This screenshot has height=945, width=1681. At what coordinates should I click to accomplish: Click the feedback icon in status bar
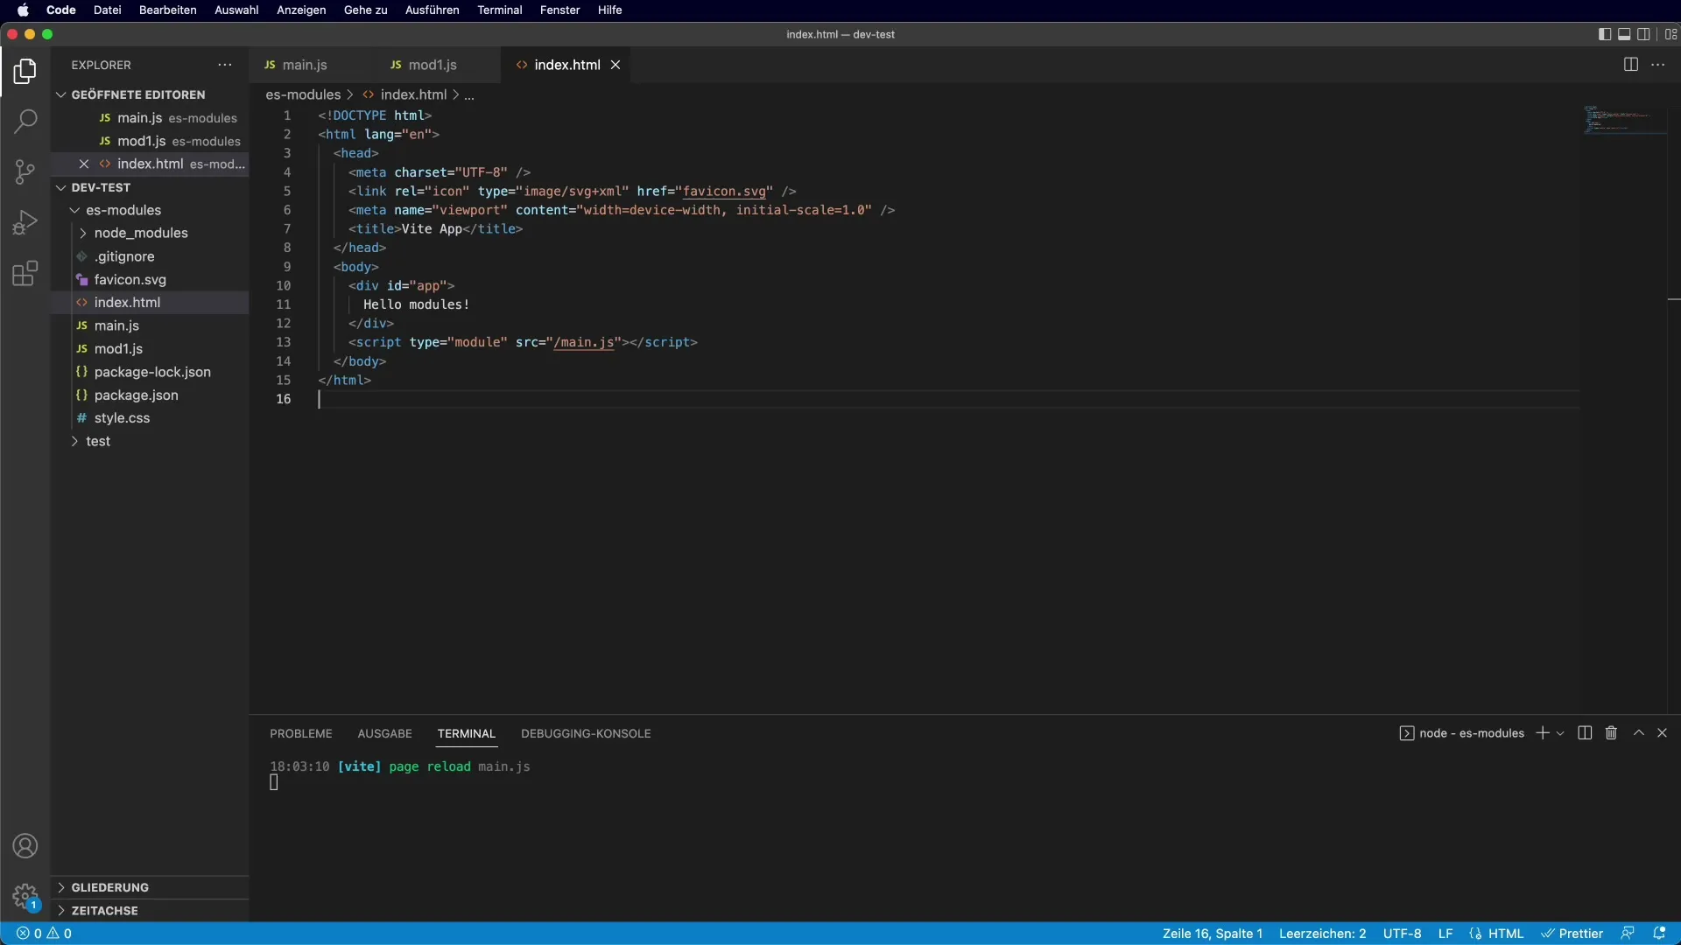tap(1628, 934)
